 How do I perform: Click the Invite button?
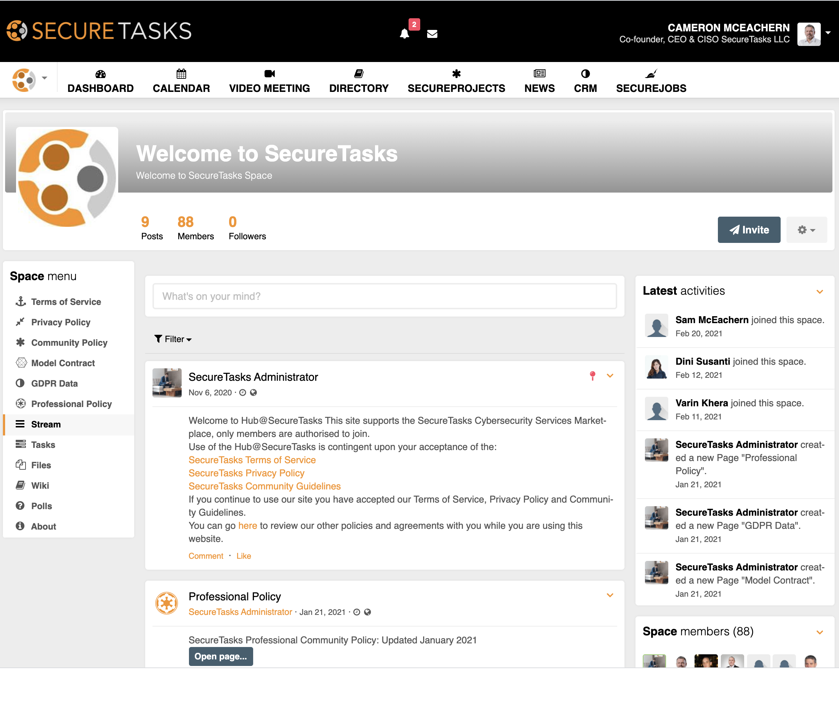pyautogui.click(x=749, y=230)
